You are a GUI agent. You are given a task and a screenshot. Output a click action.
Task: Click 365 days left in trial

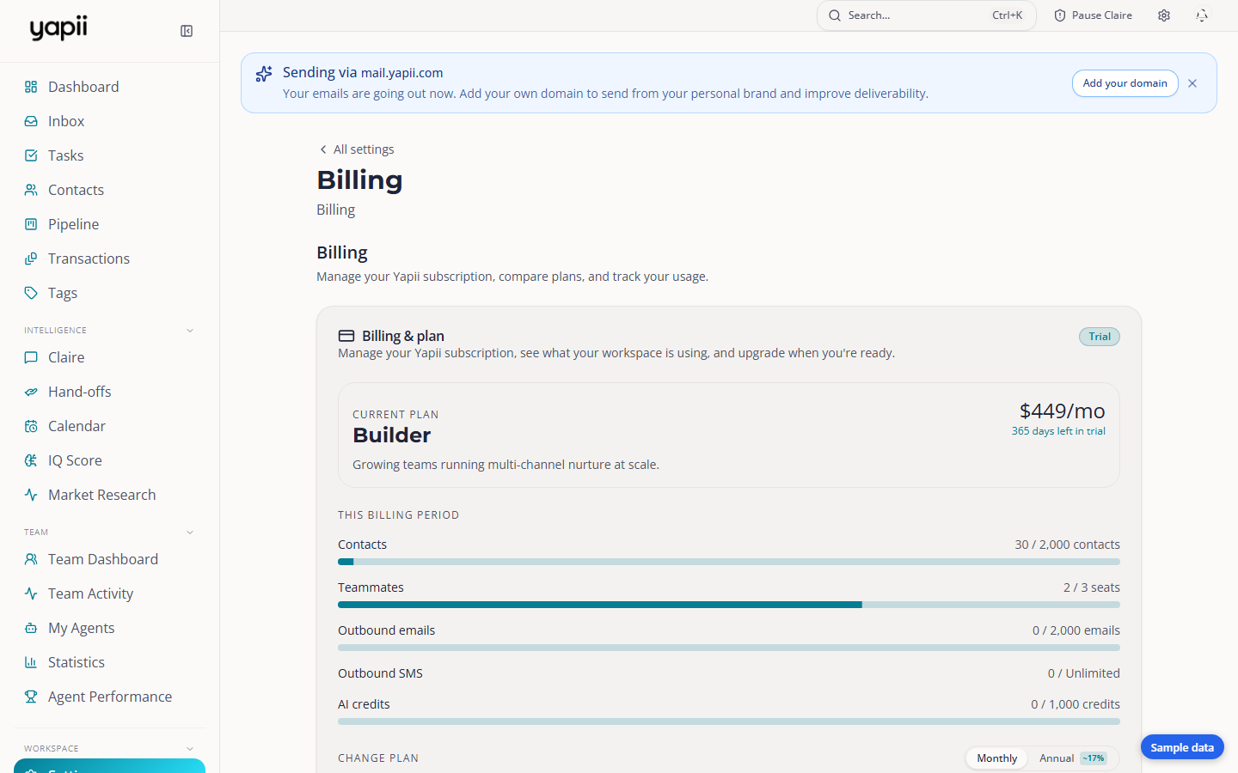1058,431
